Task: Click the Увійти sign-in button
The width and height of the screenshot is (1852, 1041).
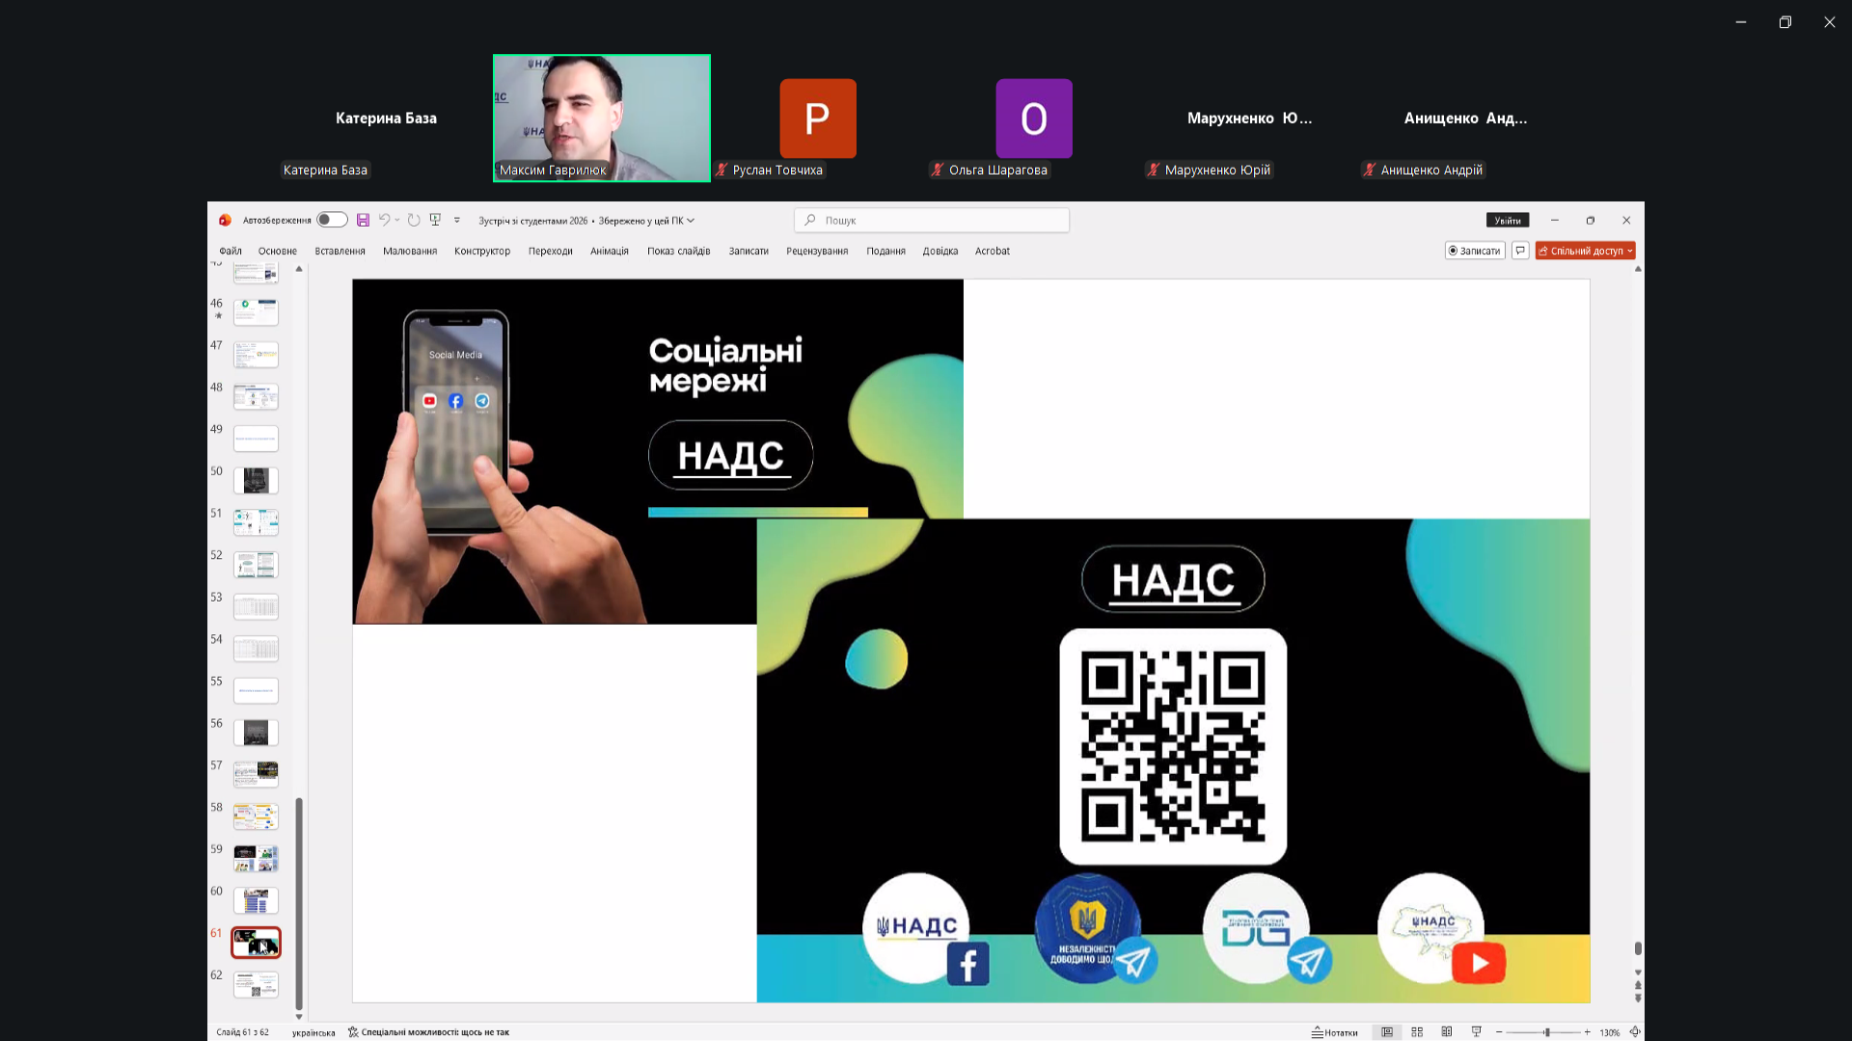Action: 1508,221
